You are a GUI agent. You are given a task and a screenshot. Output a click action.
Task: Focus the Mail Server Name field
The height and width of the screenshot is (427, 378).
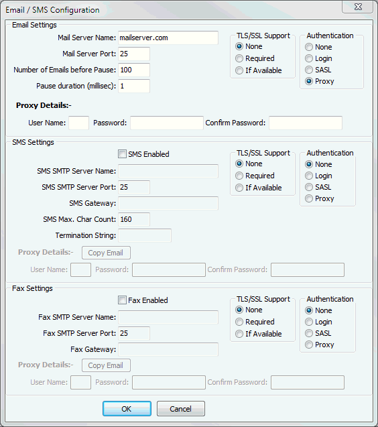(x=168, y=38)
